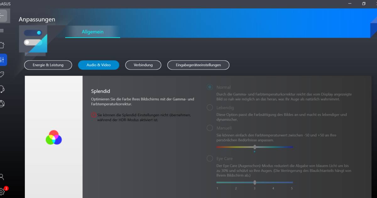Enable the Lebendig display mode

(x=209, y=107)
